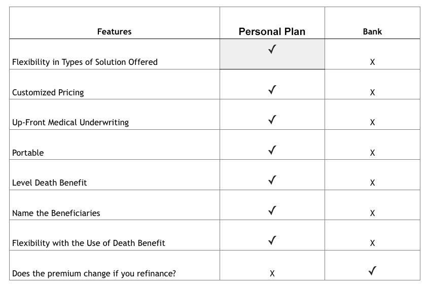This screenshot has width=428, height=286.
Task: Click the Bank checkmark in the refinance row
Action: click(x=372, y=271)
